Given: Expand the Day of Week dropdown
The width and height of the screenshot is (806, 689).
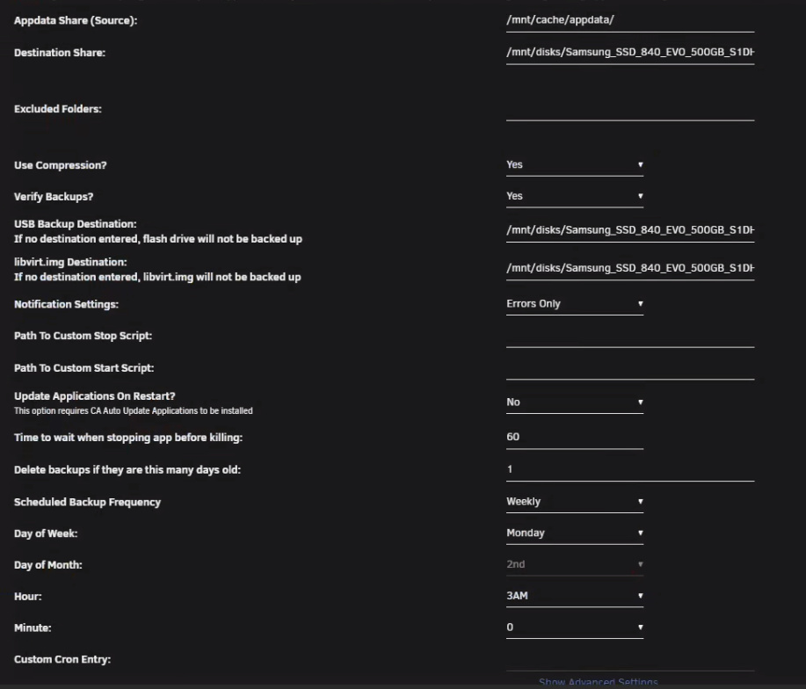Looking at the screenshot, I should 574,533.
